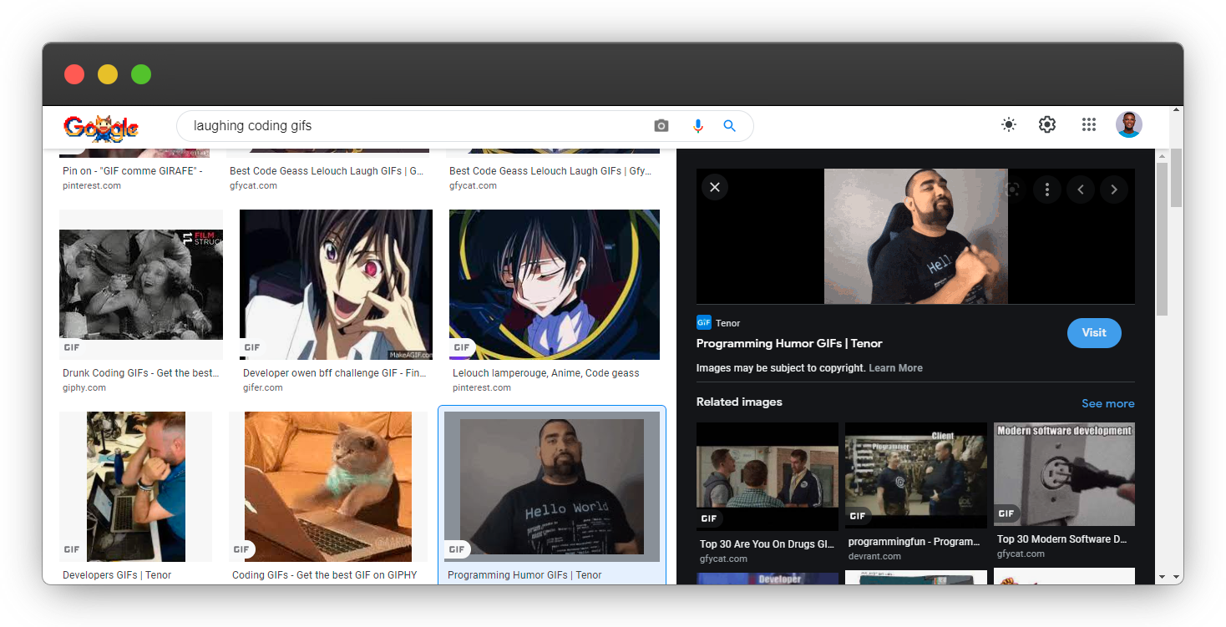Click 'Developer owen bff challenge GIF' caption
This screenshot has height=627, width=1226.
335,373
